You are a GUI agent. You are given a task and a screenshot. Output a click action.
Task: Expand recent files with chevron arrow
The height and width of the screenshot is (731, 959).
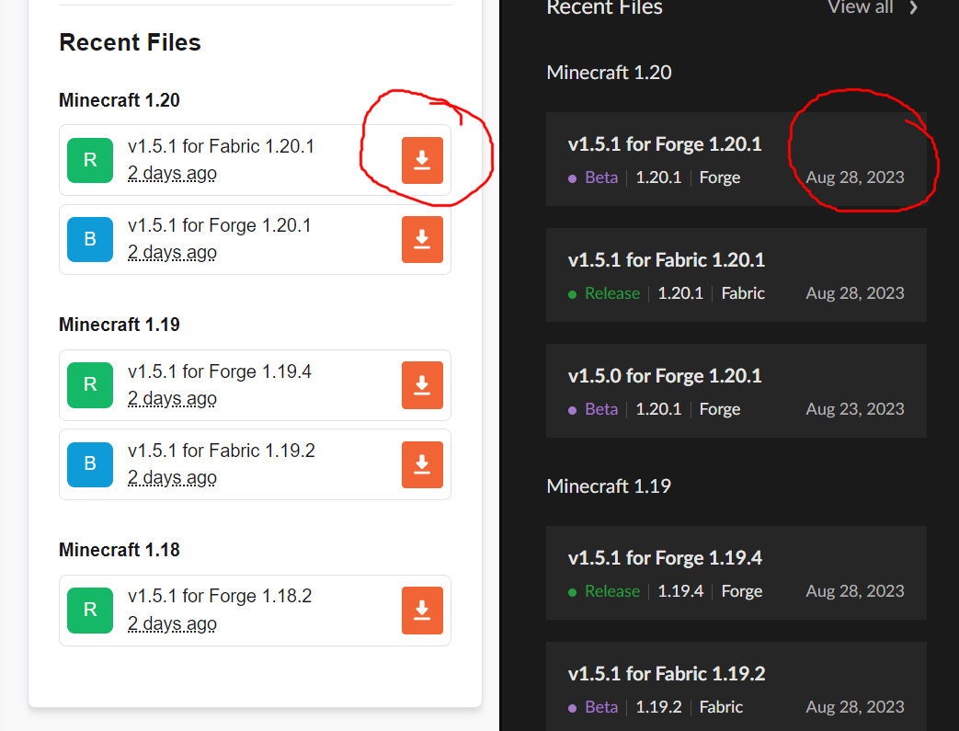pos(913,7)
